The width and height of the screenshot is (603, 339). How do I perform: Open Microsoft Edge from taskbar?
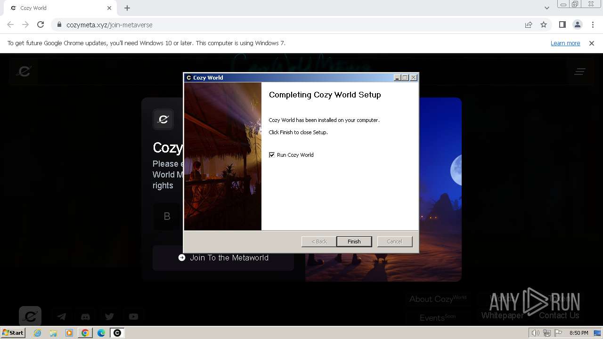101,333
